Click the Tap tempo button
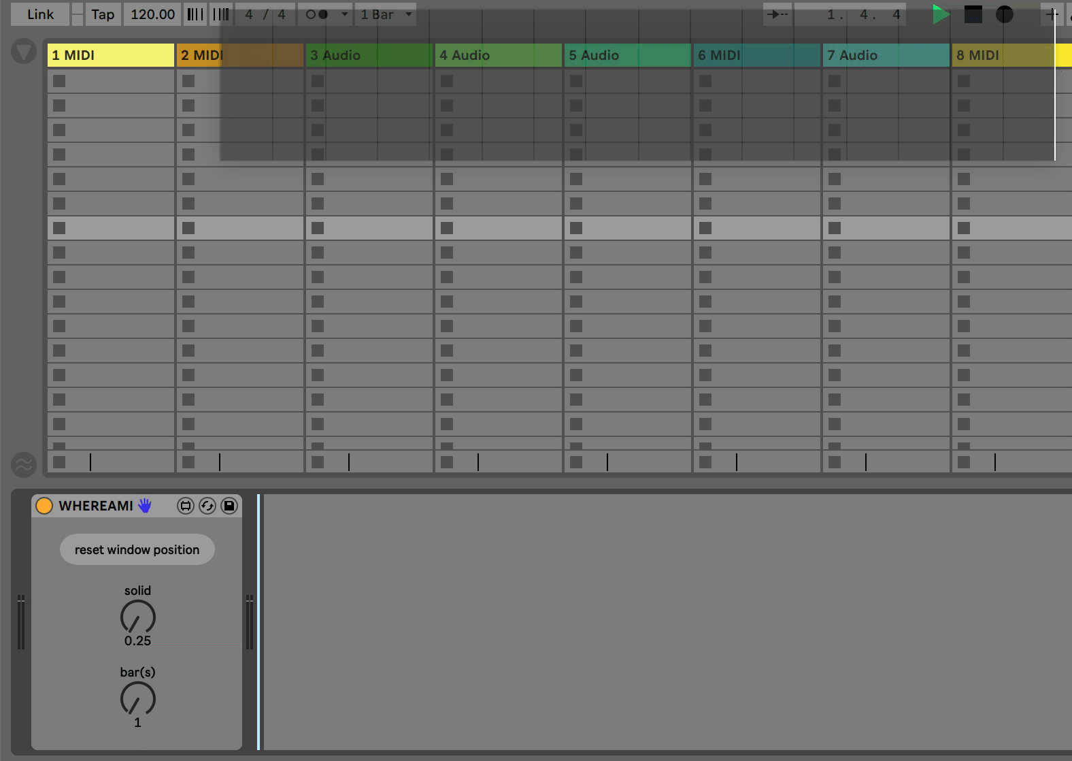This screenshot has height=761, width=1072. [103, 14]
